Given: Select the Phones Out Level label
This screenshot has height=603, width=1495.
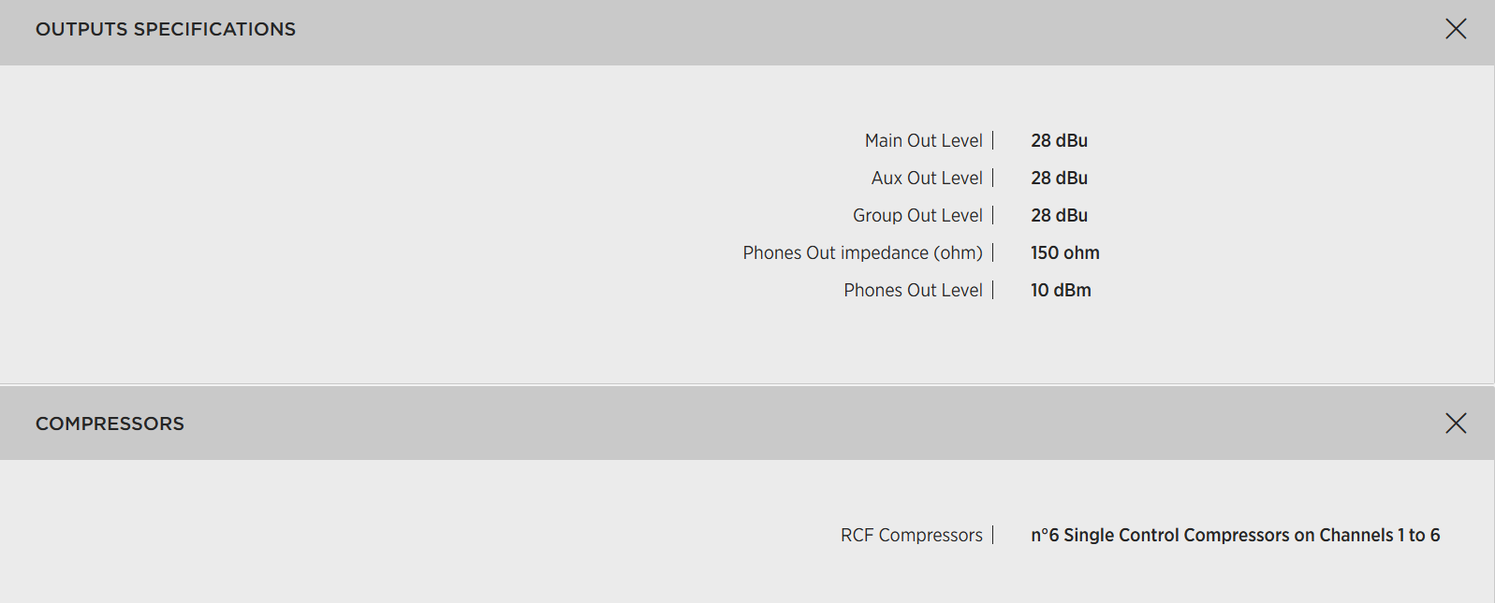Looking at the screenshot, I should point(913,290).
